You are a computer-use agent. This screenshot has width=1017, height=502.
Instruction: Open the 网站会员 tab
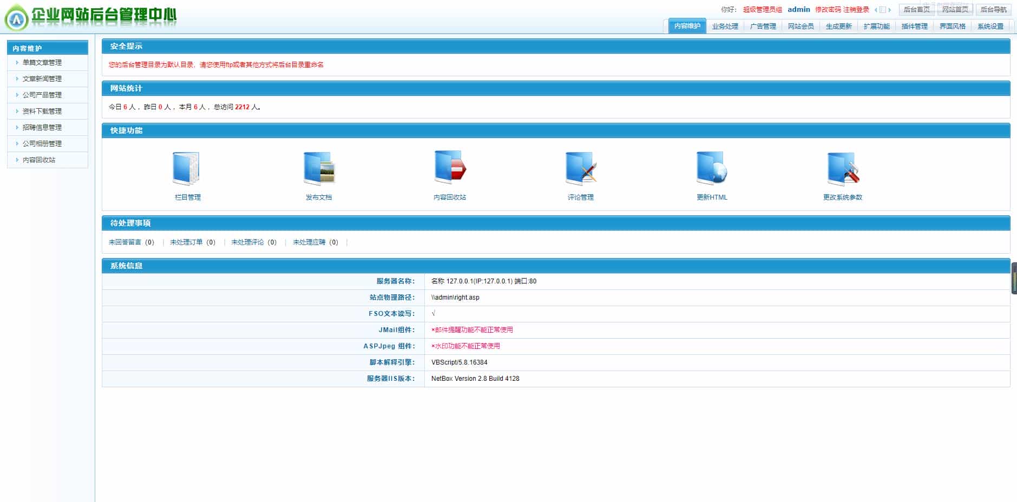[801, 26]
